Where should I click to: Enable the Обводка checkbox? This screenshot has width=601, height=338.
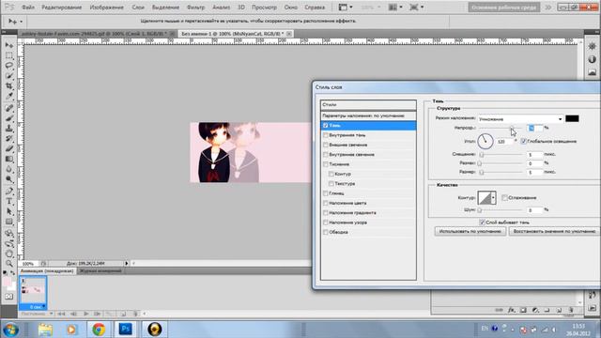pyautogui.click(x=326, y=232)
